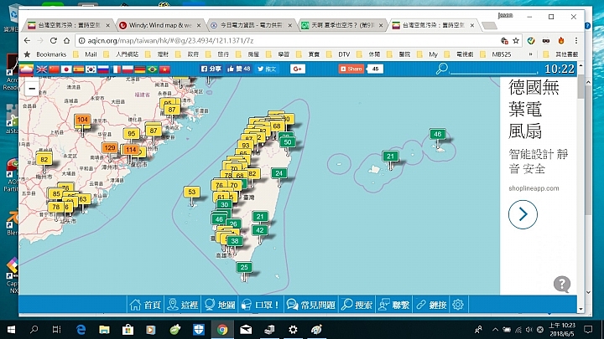Viewport: 604px width, 339px height.
Task: Close the Windy: Wind map tab
Action: pos(199,25)
